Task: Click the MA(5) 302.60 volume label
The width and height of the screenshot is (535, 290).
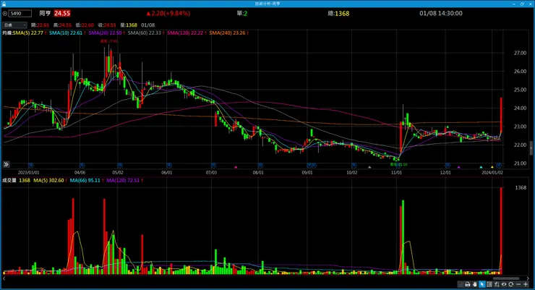Action: (48, 181)
